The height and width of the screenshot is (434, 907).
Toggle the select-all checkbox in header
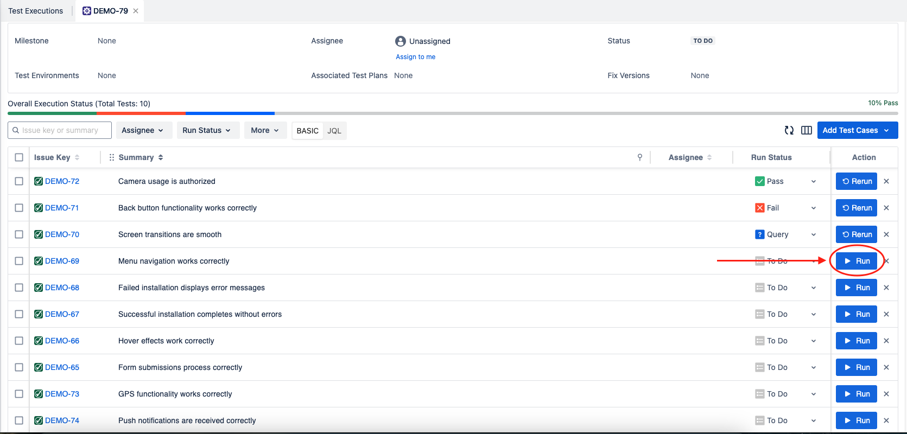pyautogui.click(x=19, y=157)
